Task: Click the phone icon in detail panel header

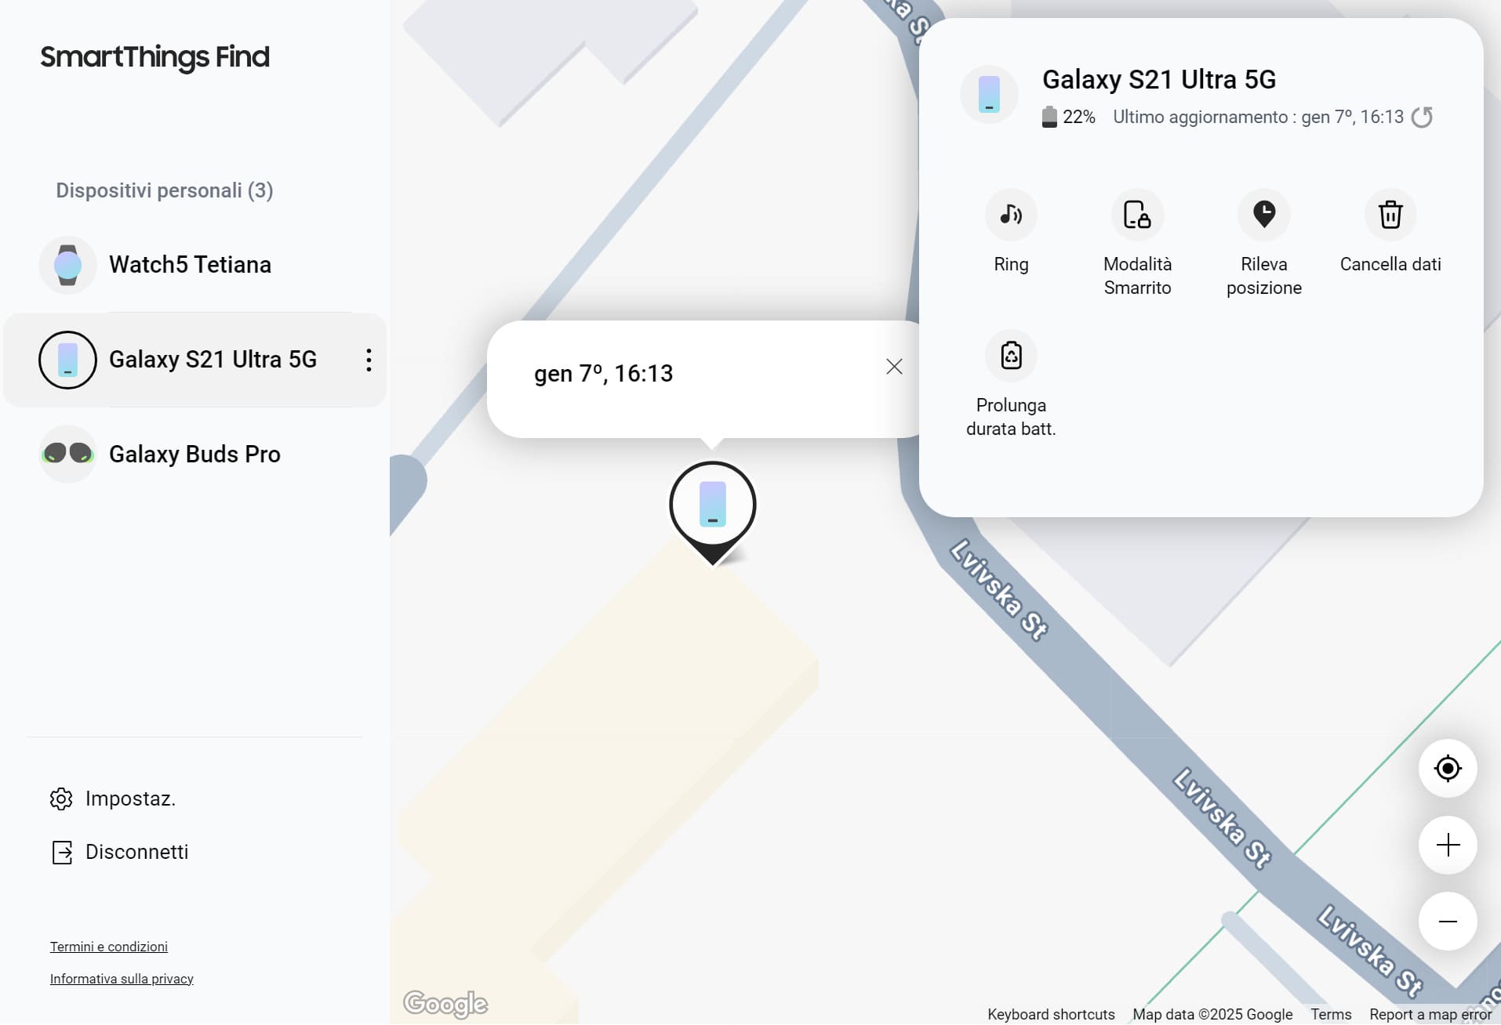Action: [989, 94]
